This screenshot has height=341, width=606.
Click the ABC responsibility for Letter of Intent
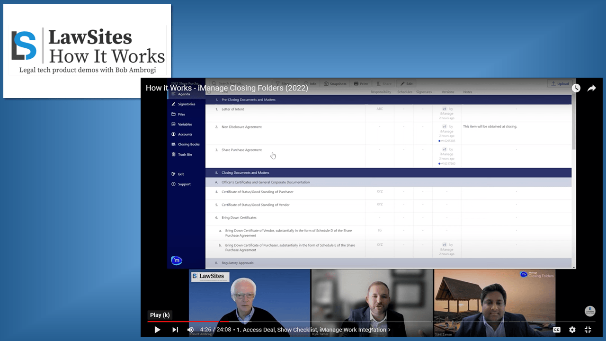(379, 109)
